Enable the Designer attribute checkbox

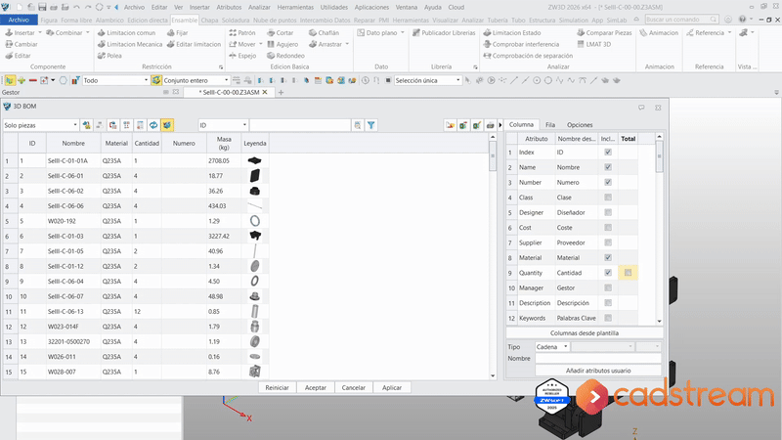pos(608,212)
